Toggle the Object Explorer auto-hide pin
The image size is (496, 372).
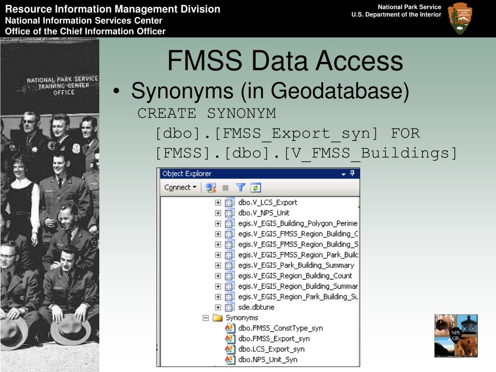[353, 173]
